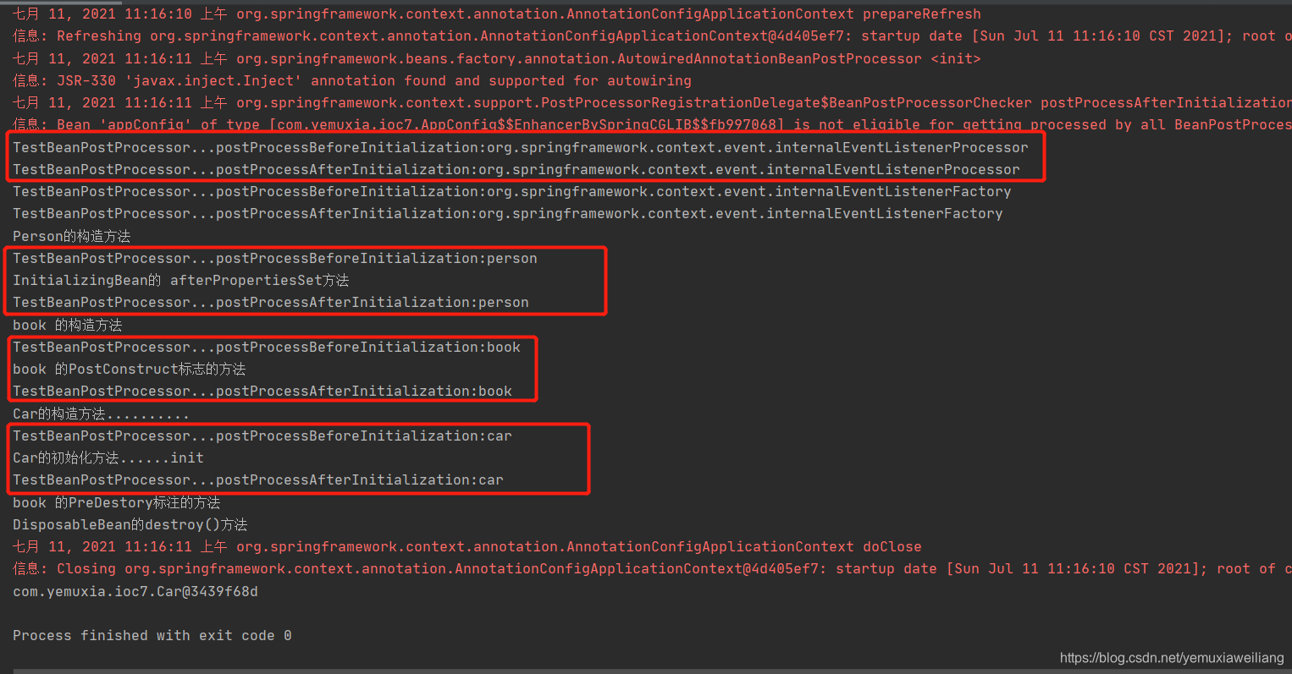Click the PostProcessorRegistrationDelegate$BeanPostProcessorChecker log line
This screenshot has width=1292, height=674.
point(652,103)
